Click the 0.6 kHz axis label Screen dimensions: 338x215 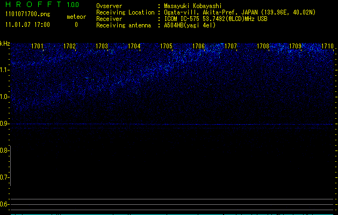point(4,204)
